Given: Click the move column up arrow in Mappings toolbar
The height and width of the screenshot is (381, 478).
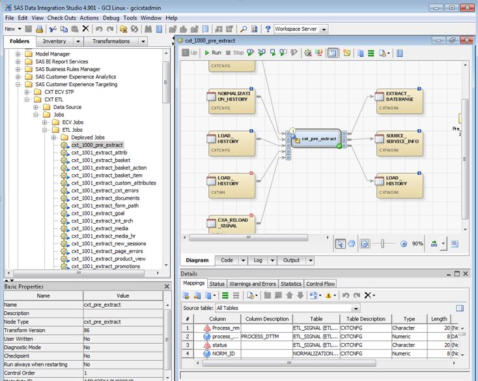Looking at the screenshot, I should tap(289, 296).
